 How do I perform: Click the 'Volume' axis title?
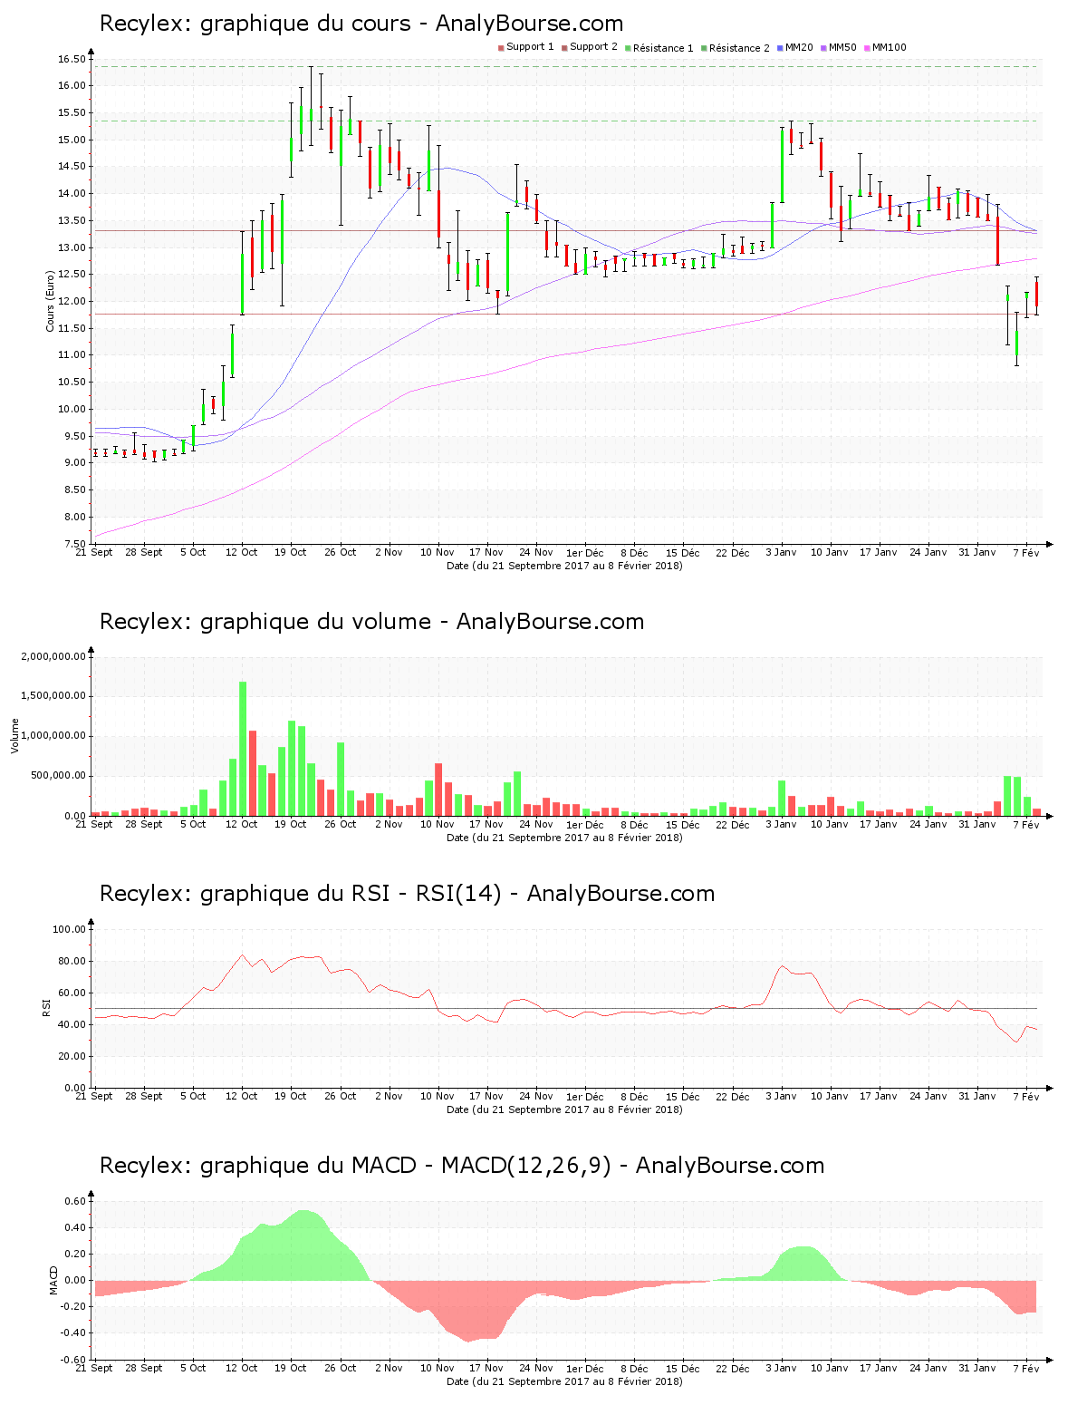(14, 735)
